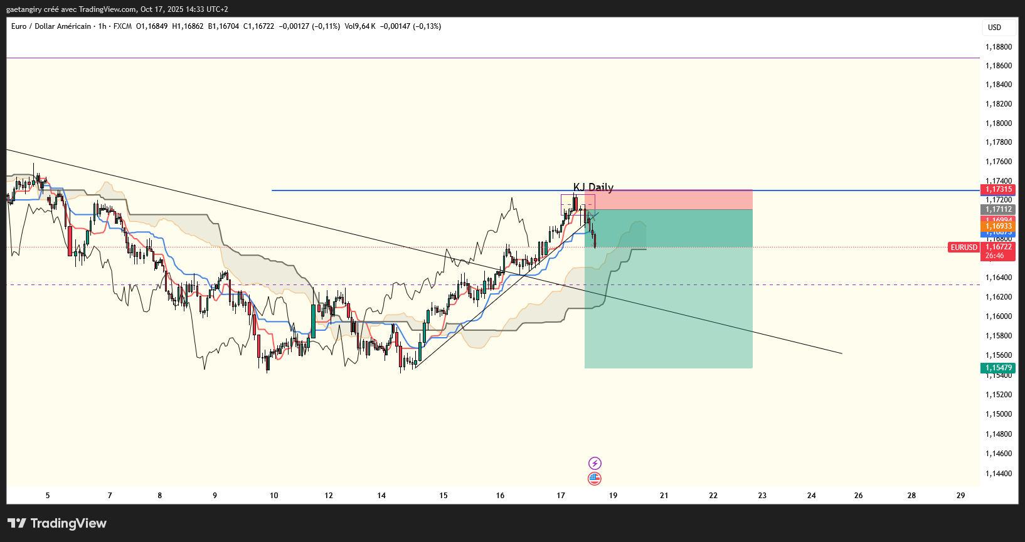The image size is (1025, 542).
Task: Click the current price label 1,16722
Action: point(998,247)
